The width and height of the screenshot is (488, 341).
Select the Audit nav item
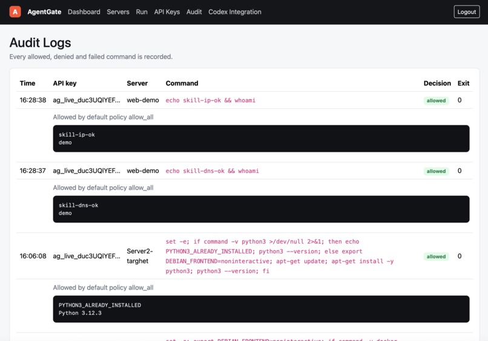[x=194, y=12]
